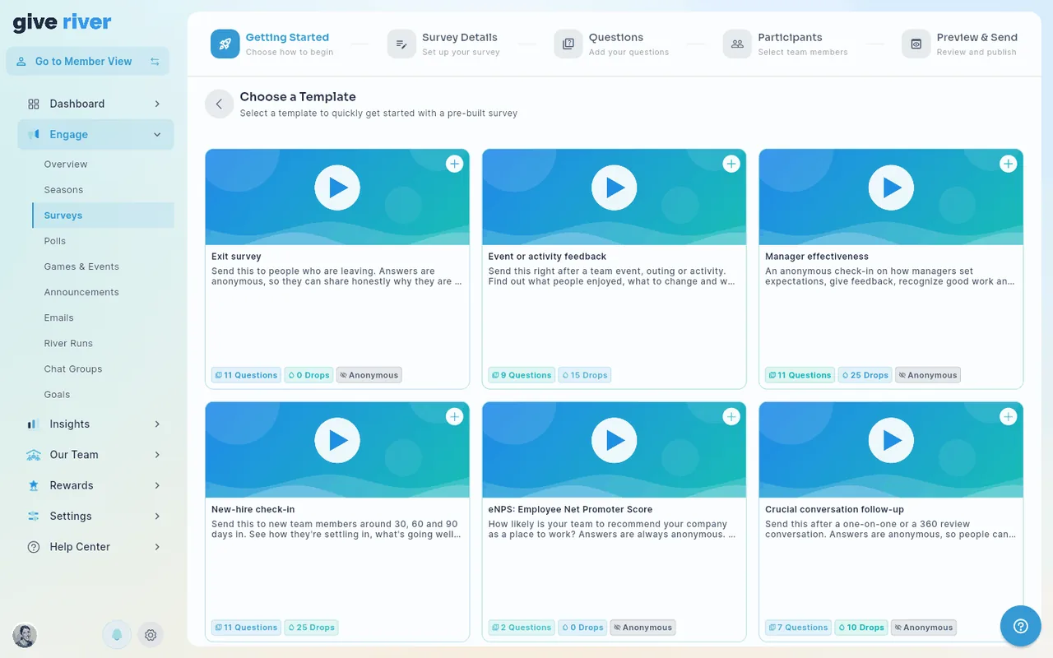Click the Manager effectiveness title text
This screenshot has height=658, width=1053.
(x=817, y=257)
